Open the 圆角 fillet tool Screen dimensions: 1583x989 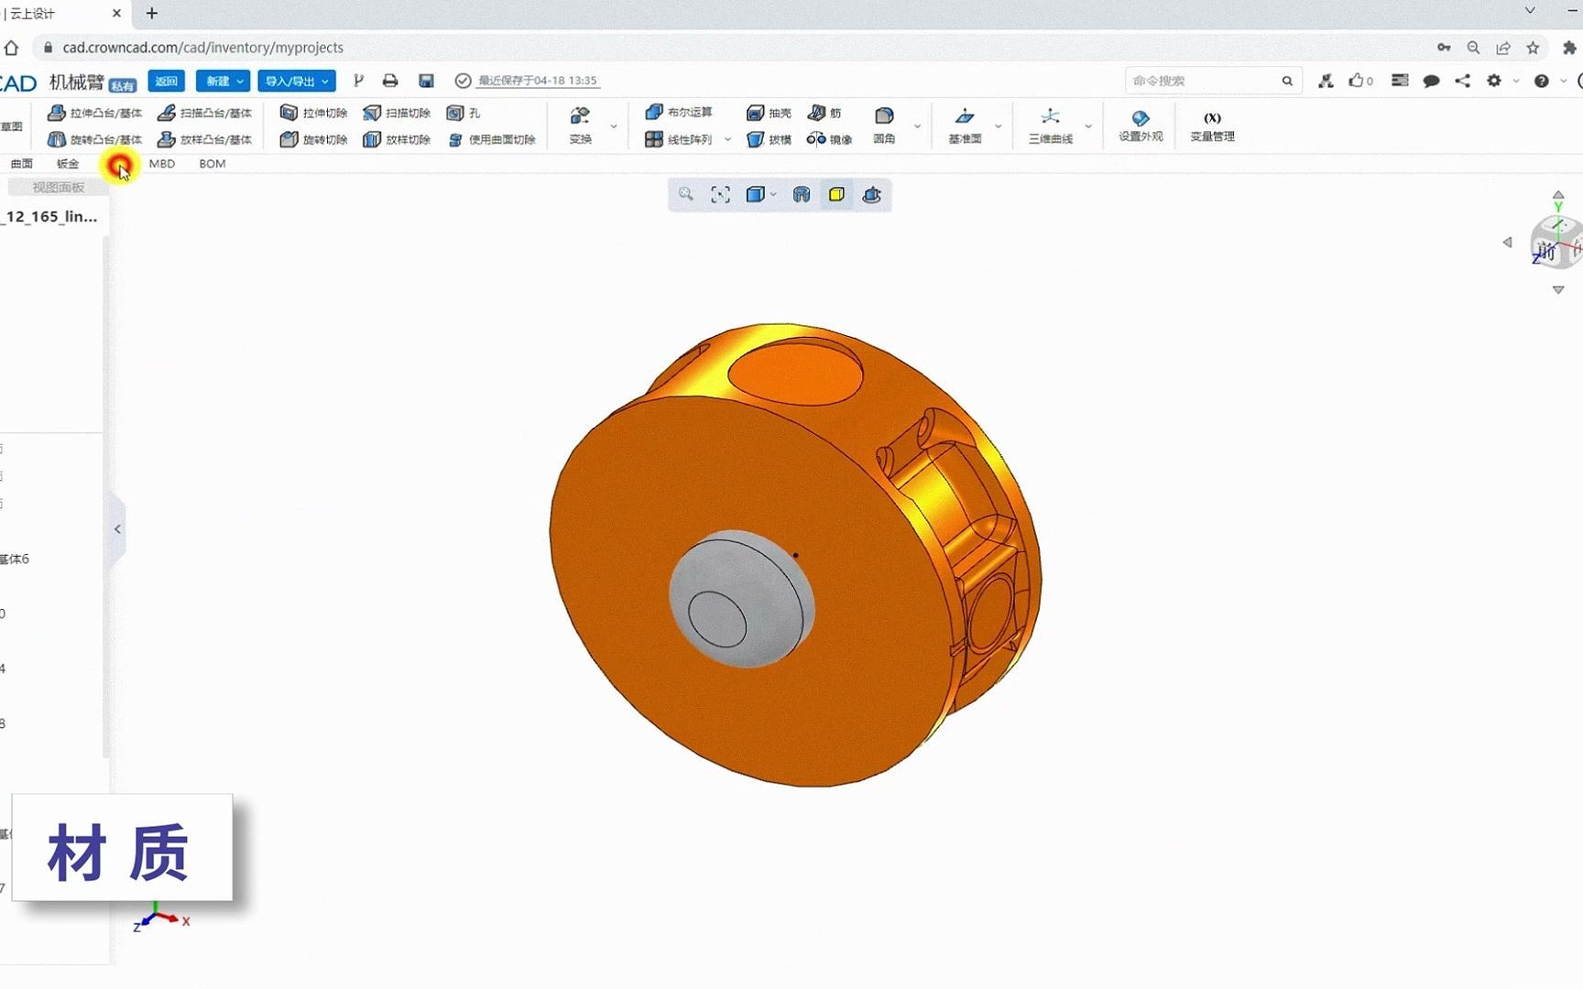click(882, 139)
